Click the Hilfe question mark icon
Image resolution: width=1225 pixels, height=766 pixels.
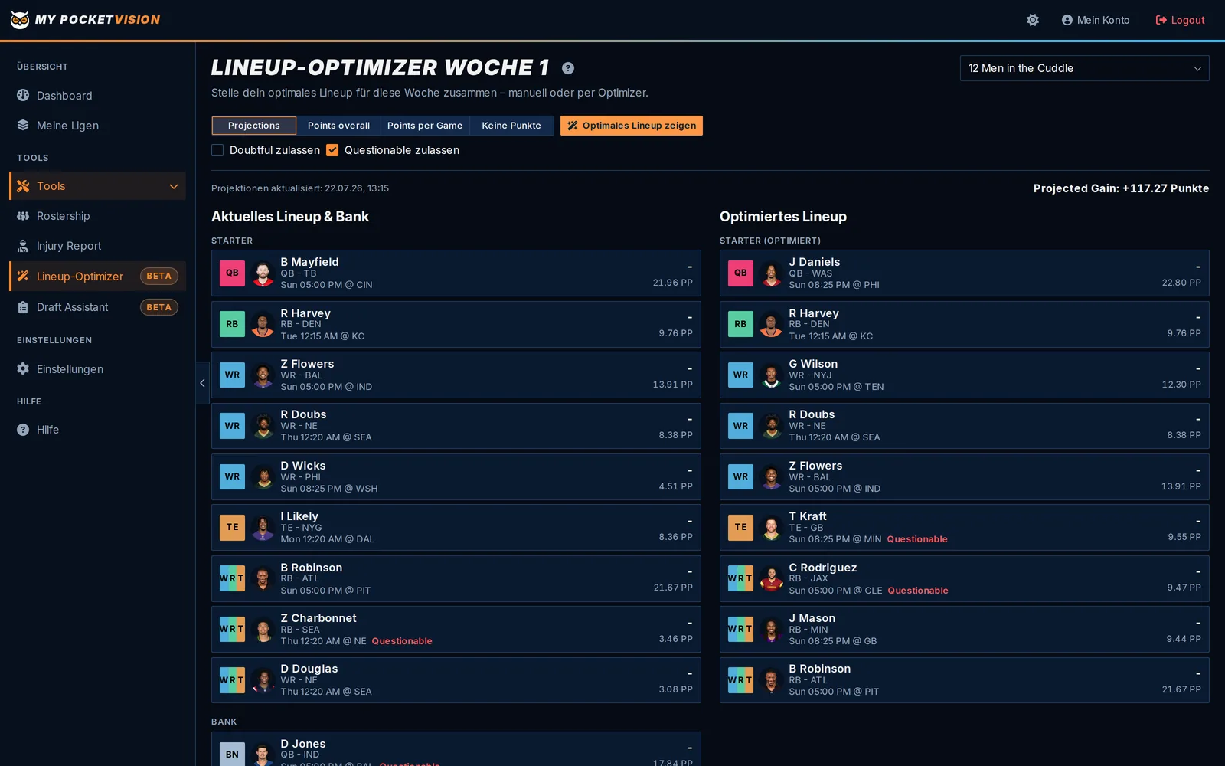coord(23,430)
